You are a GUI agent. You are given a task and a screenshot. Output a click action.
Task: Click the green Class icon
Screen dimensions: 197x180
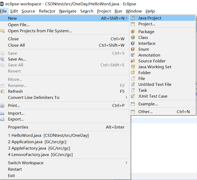click(133, 37)
